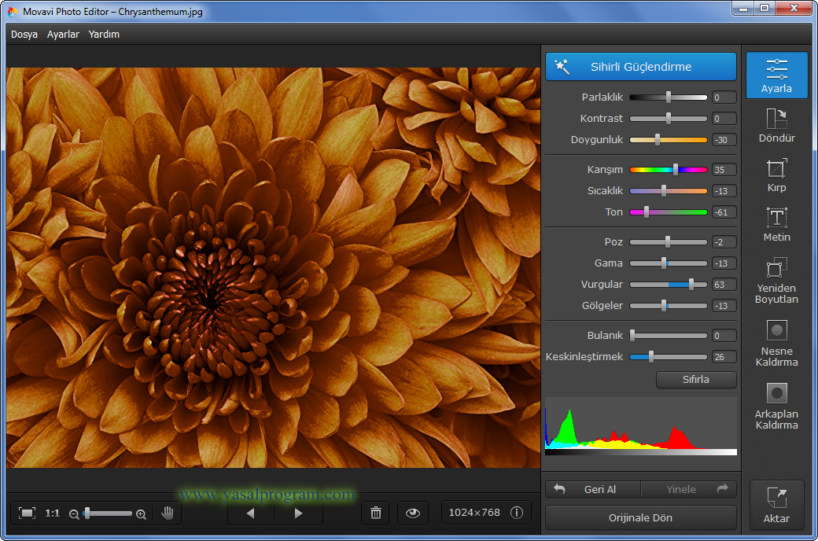The width and height of the screenshot is (818, 541).
Task: Click the Sıfırla reset button
Action: pyautogui.click(x=695, y=380)
